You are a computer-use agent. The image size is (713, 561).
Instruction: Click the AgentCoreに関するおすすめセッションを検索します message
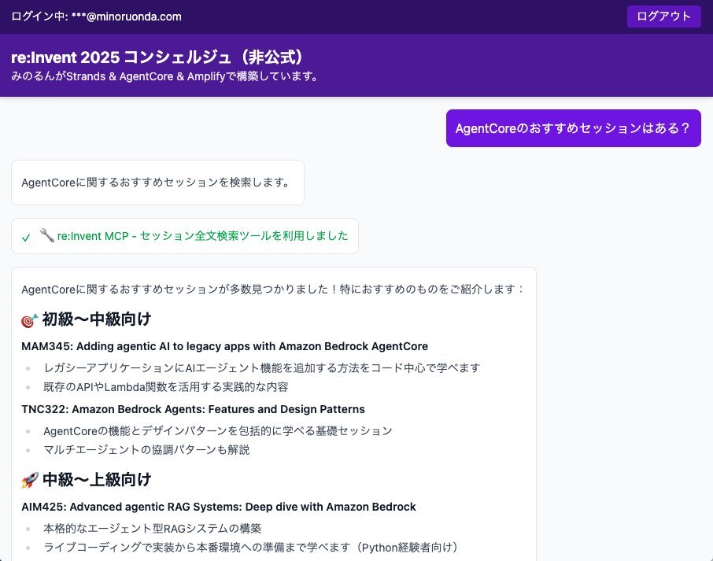pyautogui.click(x=156, y=183)
